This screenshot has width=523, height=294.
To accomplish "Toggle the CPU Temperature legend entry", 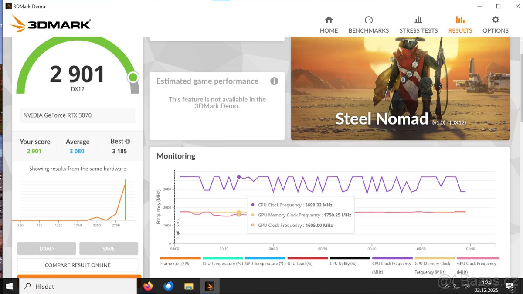I will (x=223, y=261).
